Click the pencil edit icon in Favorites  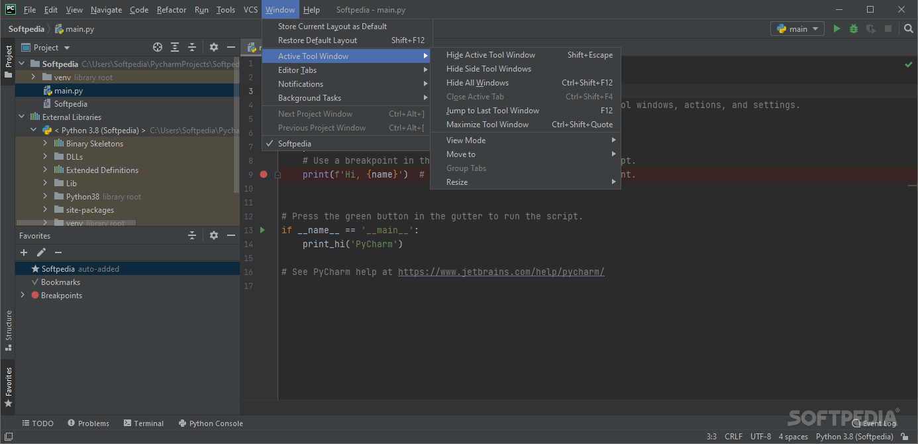tap(41, 252)
